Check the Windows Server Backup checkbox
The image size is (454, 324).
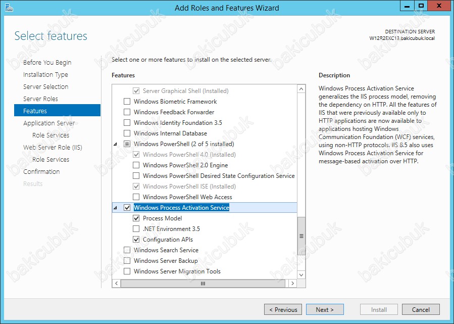127,261
